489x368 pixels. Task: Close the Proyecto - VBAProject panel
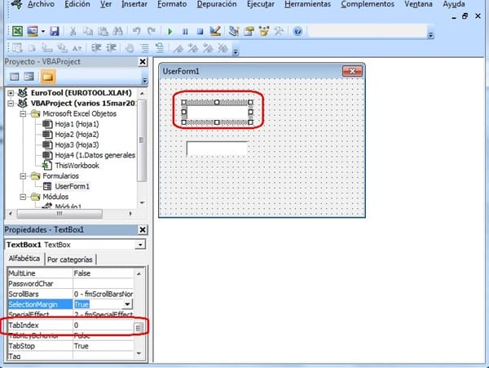coord(143,62)
